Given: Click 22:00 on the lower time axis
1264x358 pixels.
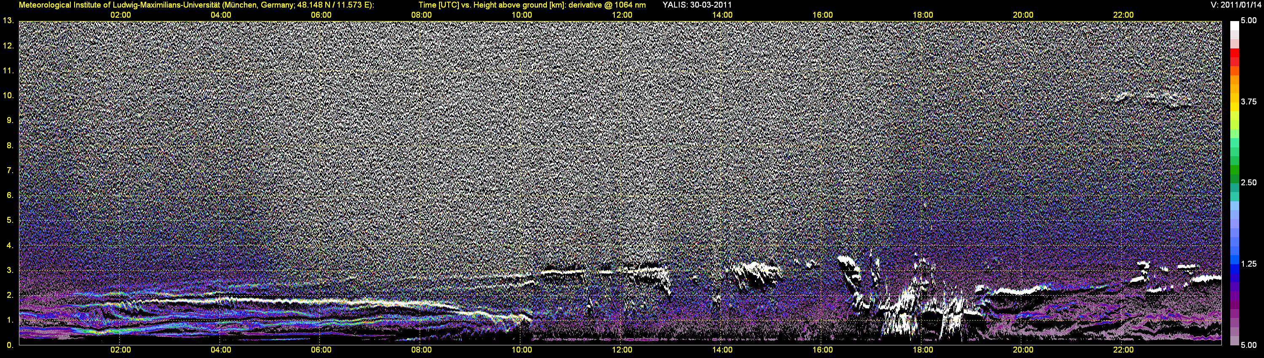Looking at the screenshot, I should (1123, 350).
